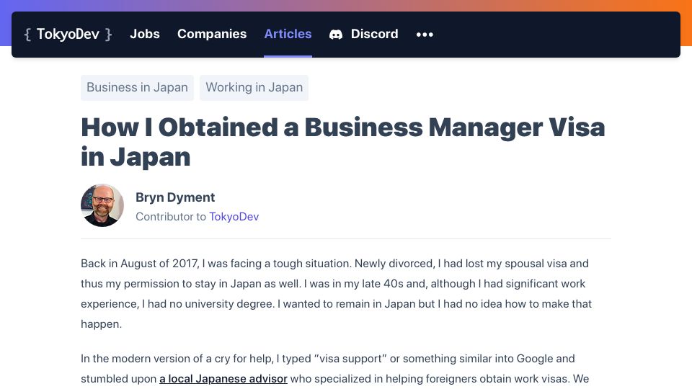Follow the TokyoDev contributor link
Screen dimensions: 692x389
click(x=234, y=217)
